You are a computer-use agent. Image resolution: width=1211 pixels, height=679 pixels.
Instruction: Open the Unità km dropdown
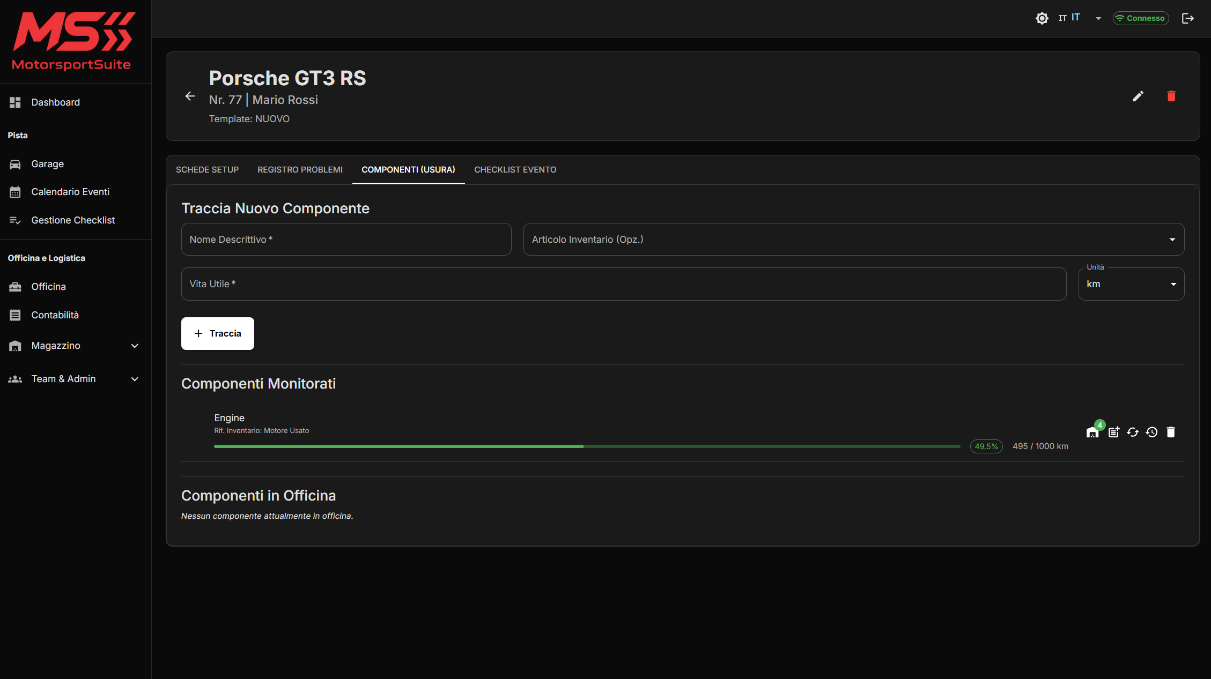coord(1131,284)
